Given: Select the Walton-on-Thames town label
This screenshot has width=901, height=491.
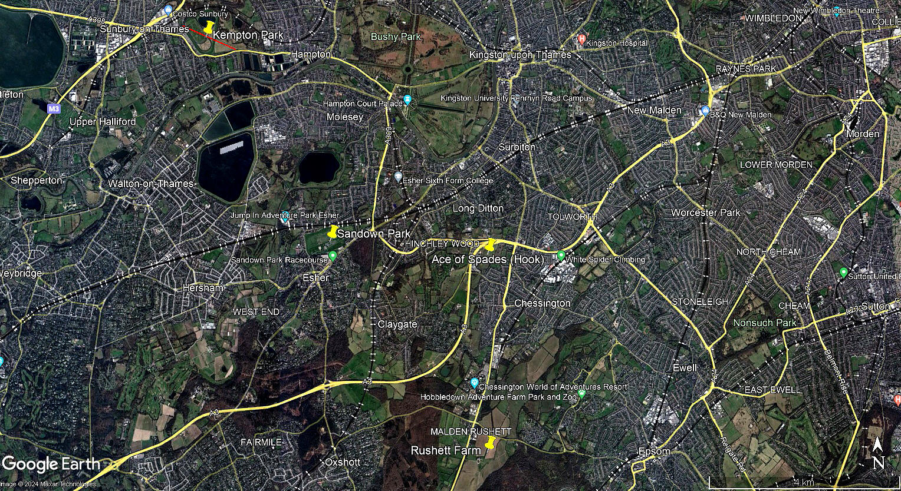Looking at the screenshot, I should click(x=150, y=184).
